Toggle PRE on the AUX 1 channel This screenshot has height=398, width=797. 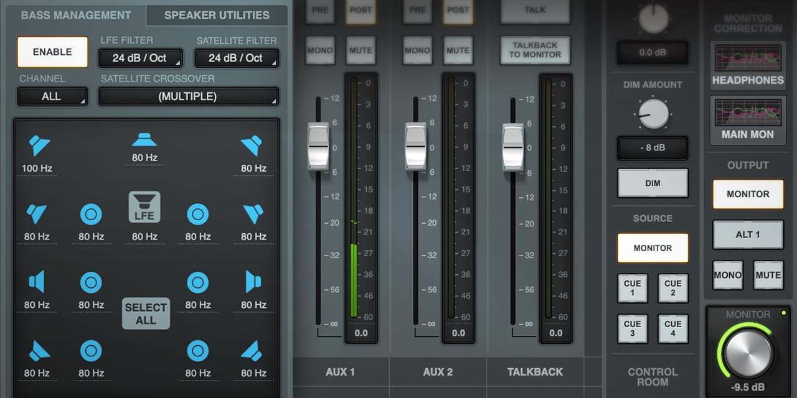(x=320, y=11)
